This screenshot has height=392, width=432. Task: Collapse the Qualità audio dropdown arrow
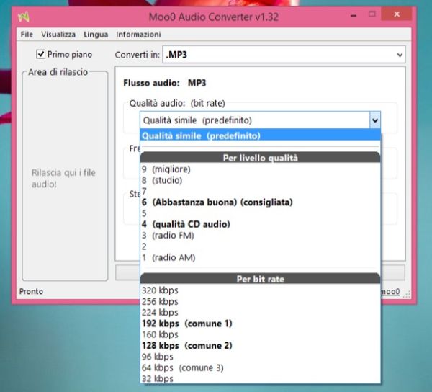pyautogui.click(x=374, y=120)
